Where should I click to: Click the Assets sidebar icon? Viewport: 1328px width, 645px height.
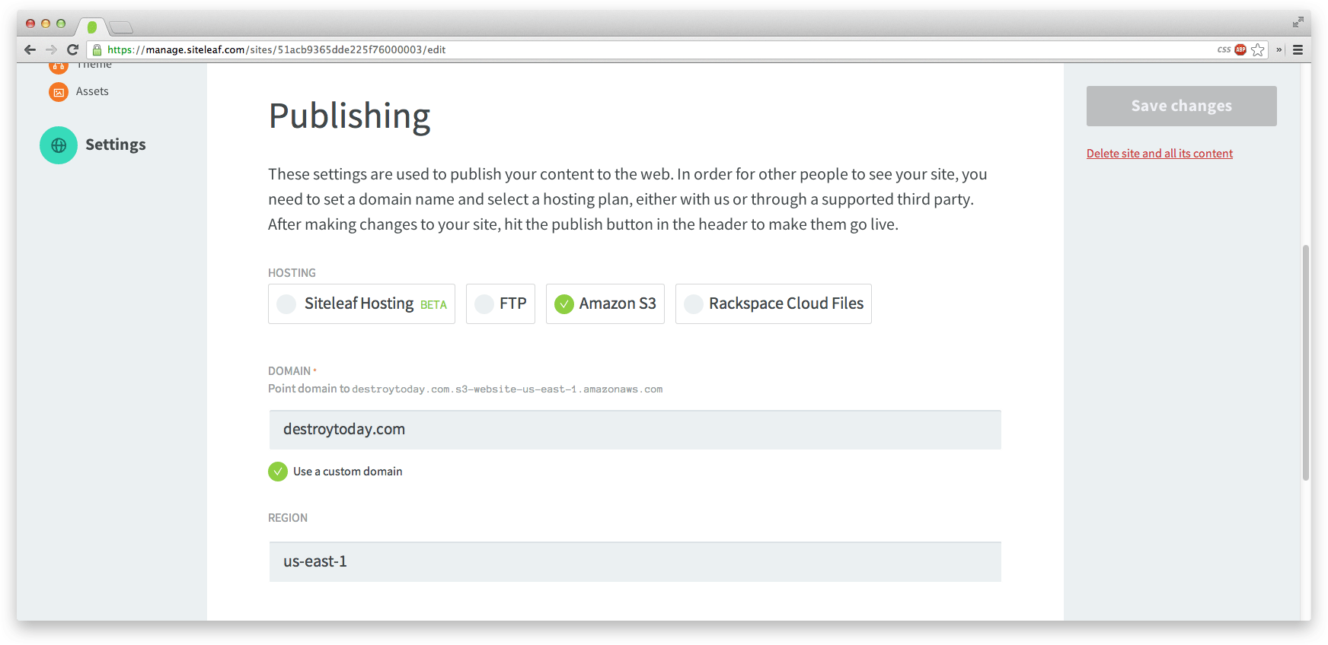(59, 92)
